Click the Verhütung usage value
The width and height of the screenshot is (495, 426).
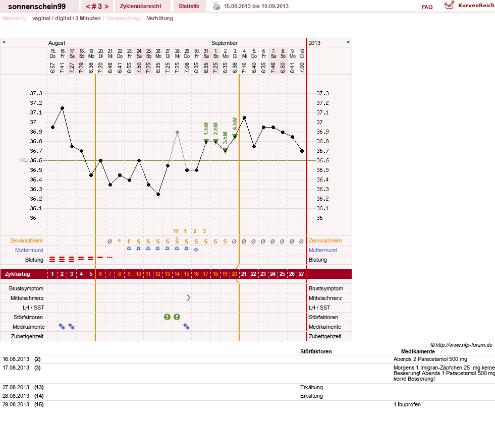click(x=160, y=18)
